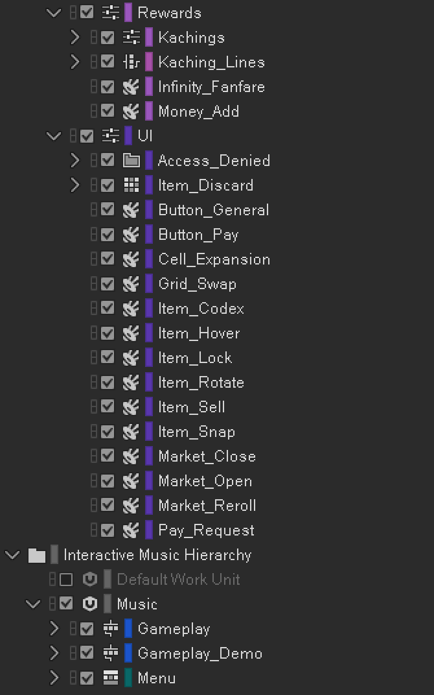Click the Rewards actor-mixer icon

pyautogui.click(x=111, y=13)
